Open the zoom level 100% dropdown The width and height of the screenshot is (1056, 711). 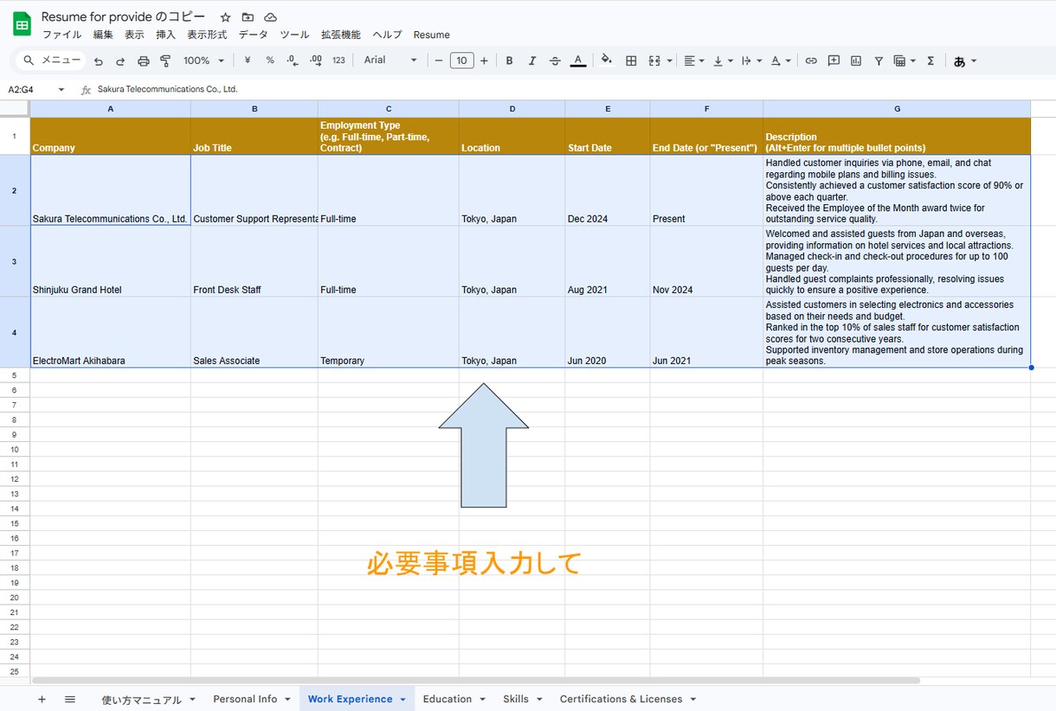pos(203,61)
